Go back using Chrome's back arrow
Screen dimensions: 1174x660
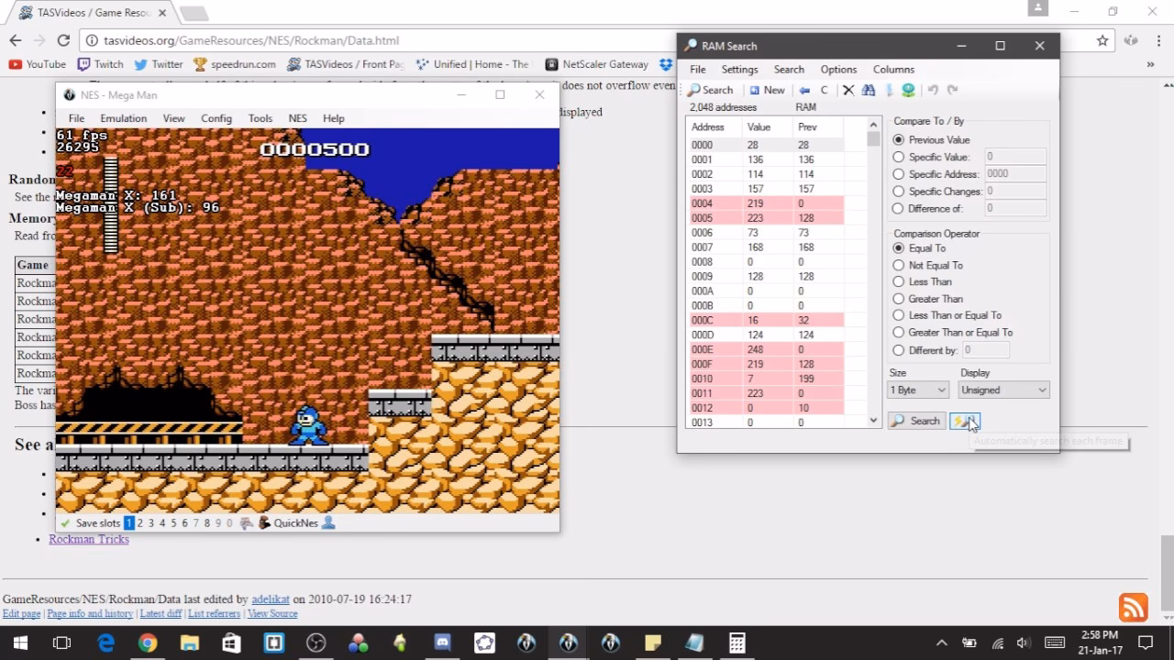click(x=16, y=40)
